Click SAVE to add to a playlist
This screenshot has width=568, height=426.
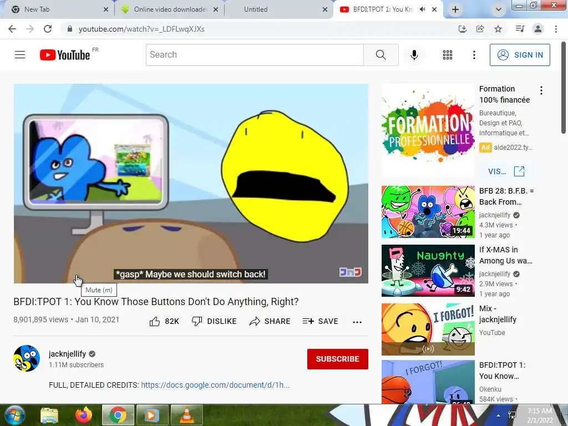[x=320, y=321]
